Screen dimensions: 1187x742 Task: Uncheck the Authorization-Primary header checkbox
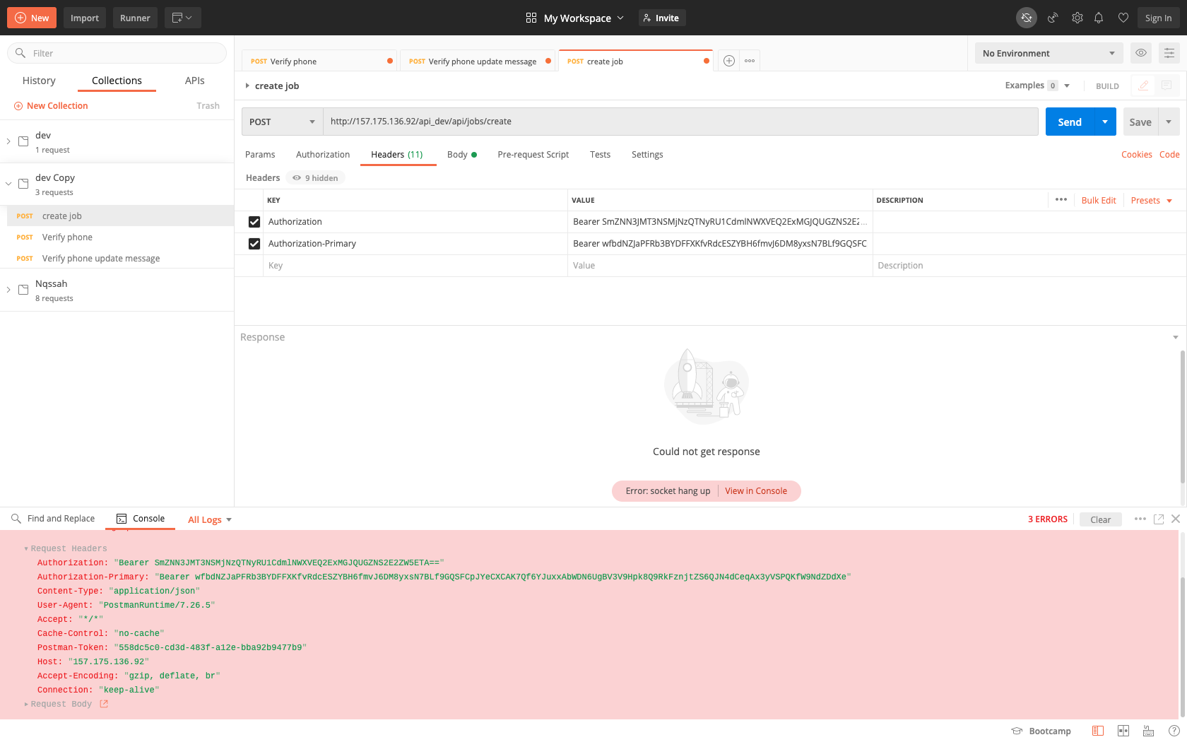coord(254,244)
